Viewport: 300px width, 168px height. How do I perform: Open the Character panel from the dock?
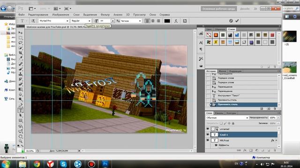201,42
